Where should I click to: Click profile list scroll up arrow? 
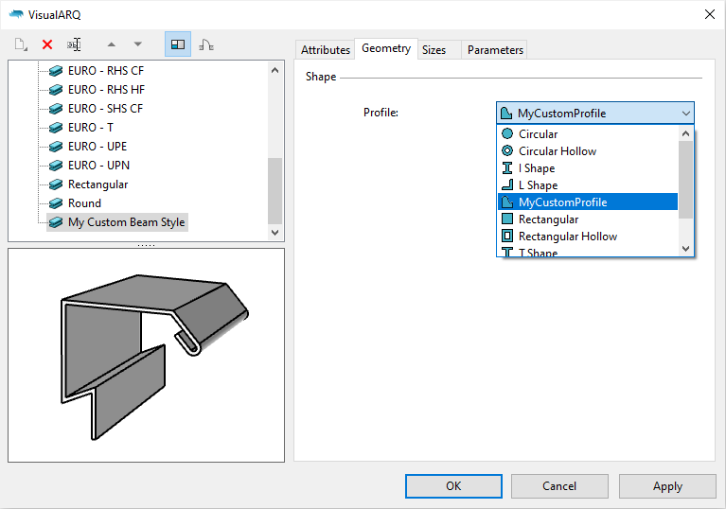[685, 133]
